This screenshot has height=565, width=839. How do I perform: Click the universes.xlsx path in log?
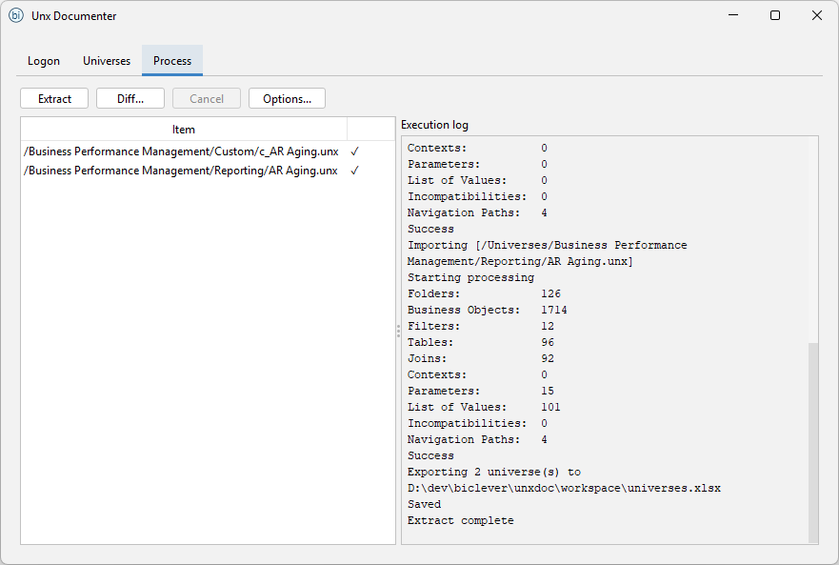click(564, 489)
